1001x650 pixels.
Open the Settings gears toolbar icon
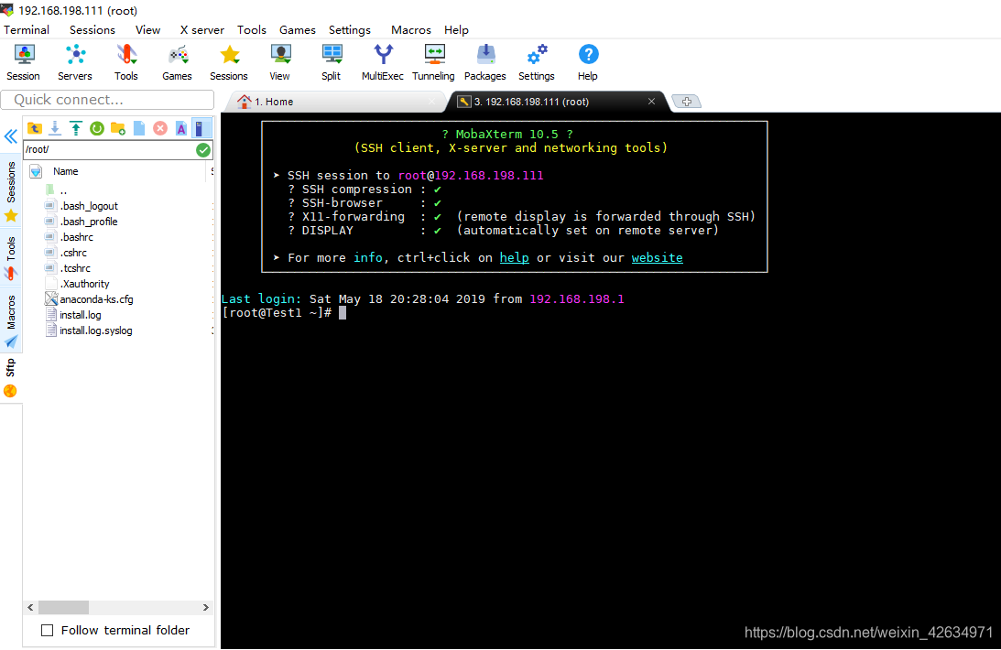click(x=537, y=62)
